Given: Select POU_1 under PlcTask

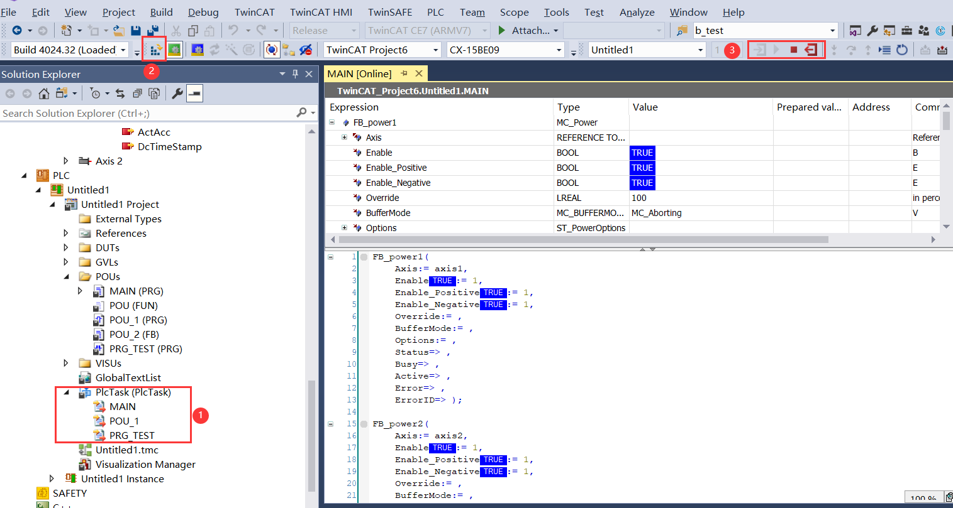Looking at the screenshot, I should (x=124, y=421).
